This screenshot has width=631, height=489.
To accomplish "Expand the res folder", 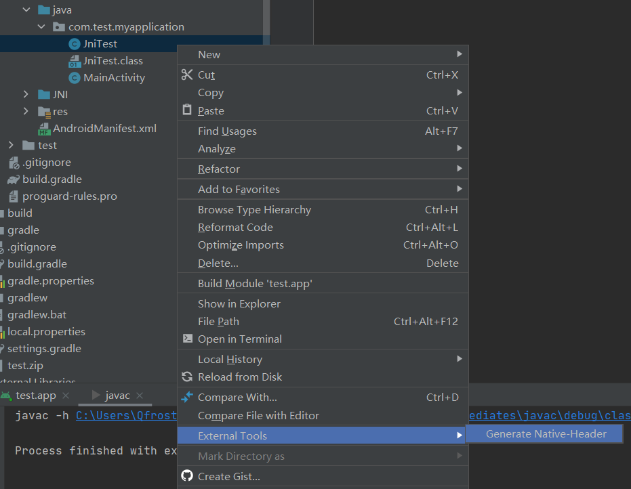I will (x=26, y=112).
